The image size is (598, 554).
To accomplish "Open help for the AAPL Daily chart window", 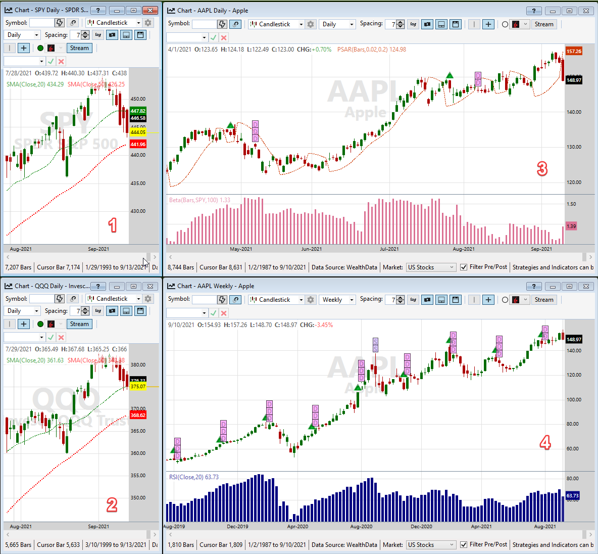I will tap(534, 11).
